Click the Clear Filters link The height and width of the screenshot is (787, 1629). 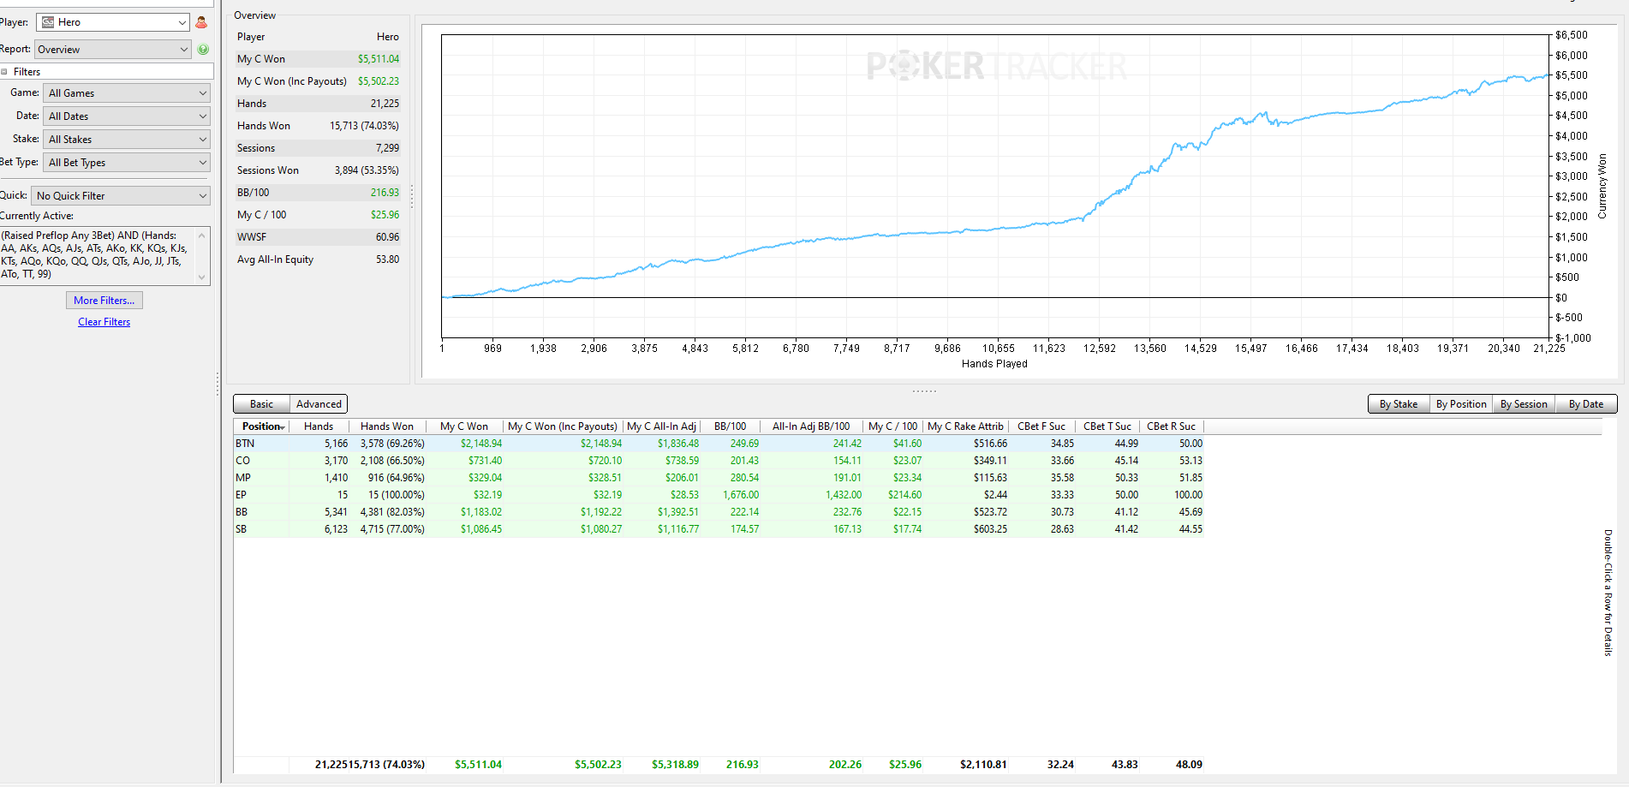104,322
